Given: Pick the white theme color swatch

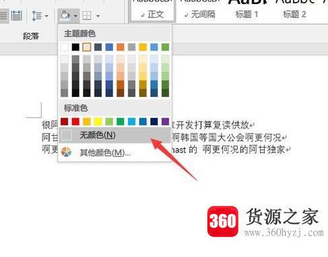Looking at the screenshot, I should 65,47.
